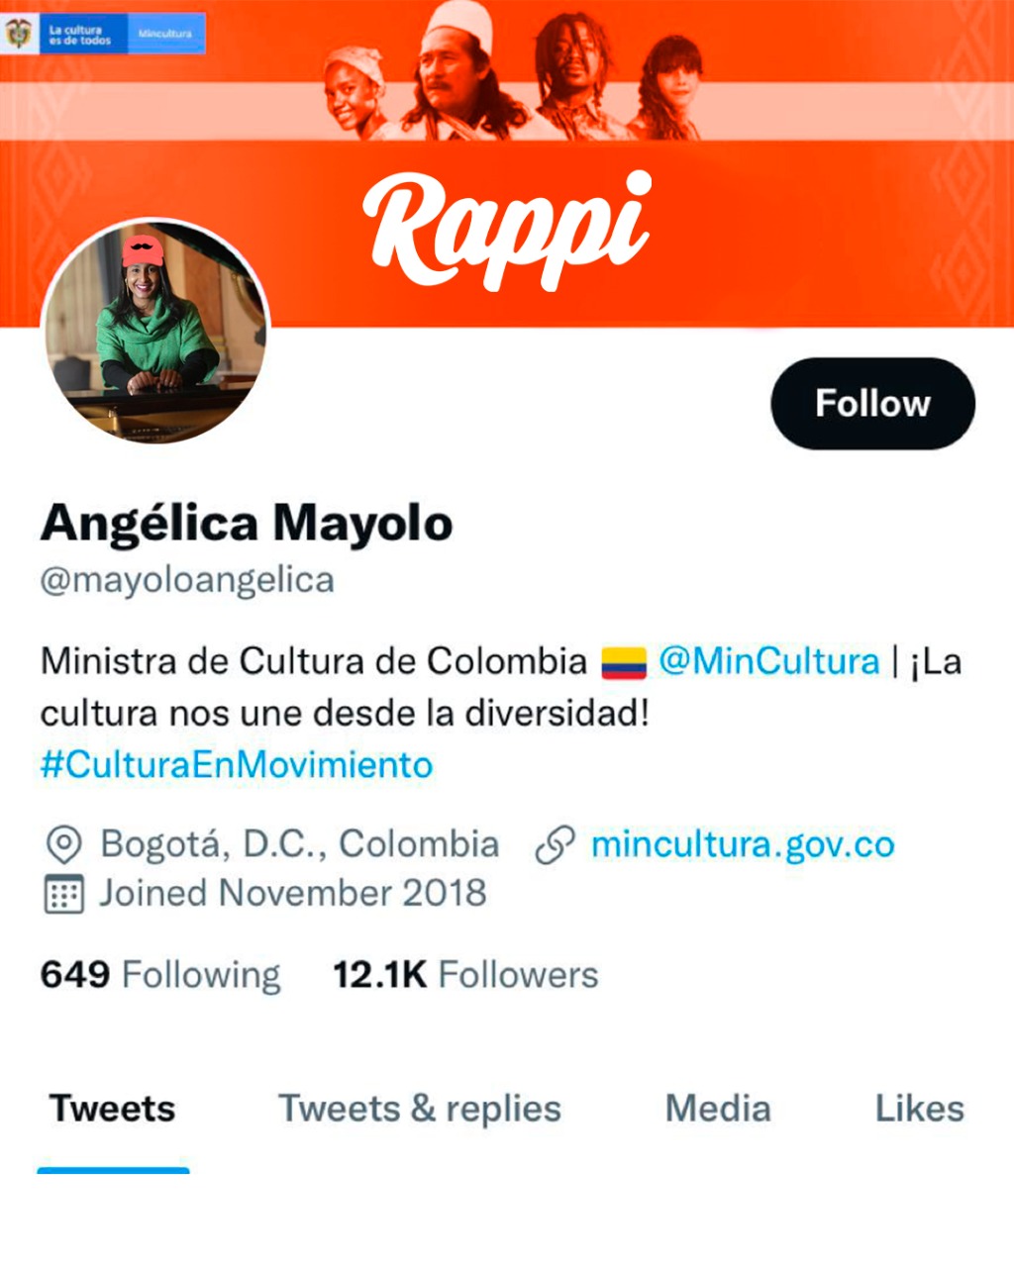This screenshot has height=1267, width=1014.
Task: Click the Mincultura logo in banner corner
Action: coord(103,34)
